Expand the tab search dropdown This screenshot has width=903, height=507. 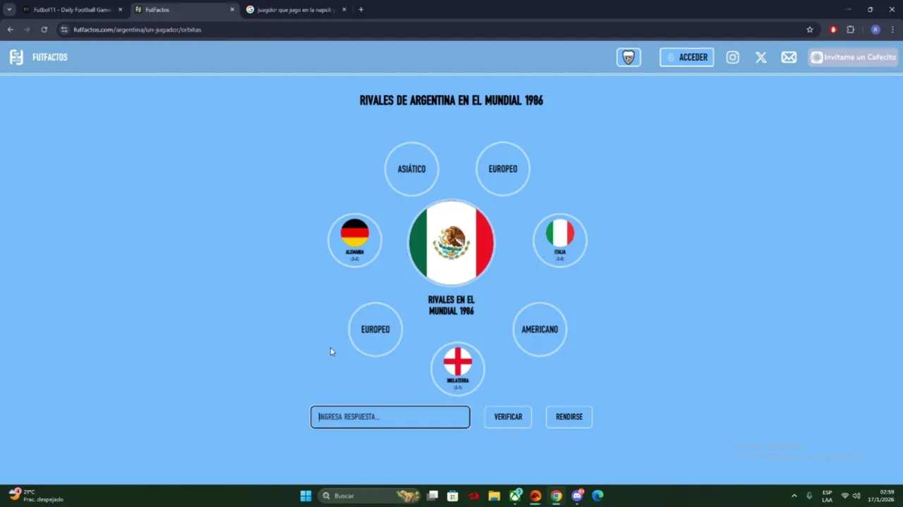(x=9, y=10)
